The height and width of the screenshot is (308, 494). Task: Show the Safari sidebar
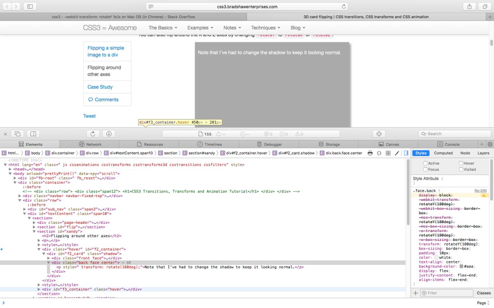click(30, 7)
